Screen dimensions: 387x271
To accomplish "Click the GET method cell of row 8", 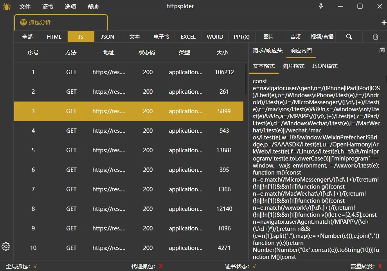I will 71,209.
